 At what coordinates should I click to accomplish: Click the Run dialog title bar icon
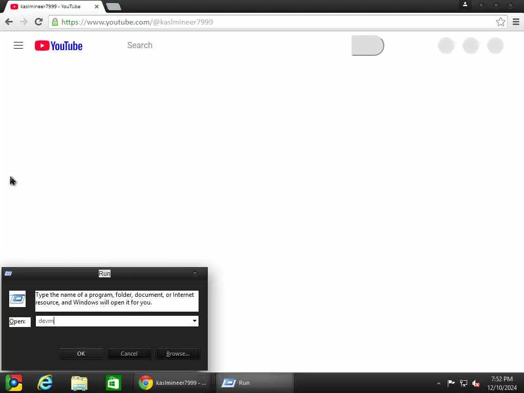[8, 273]
